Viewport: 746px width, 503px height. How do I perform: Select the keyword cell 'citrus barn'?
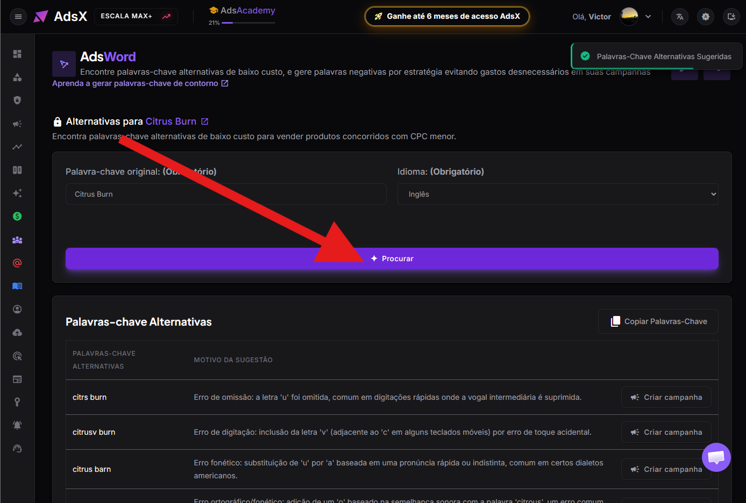[92, 469]
